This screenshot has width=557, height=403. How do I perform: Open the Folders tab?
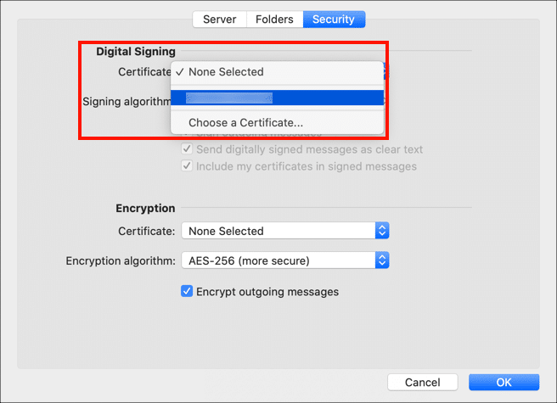point(274,19)
